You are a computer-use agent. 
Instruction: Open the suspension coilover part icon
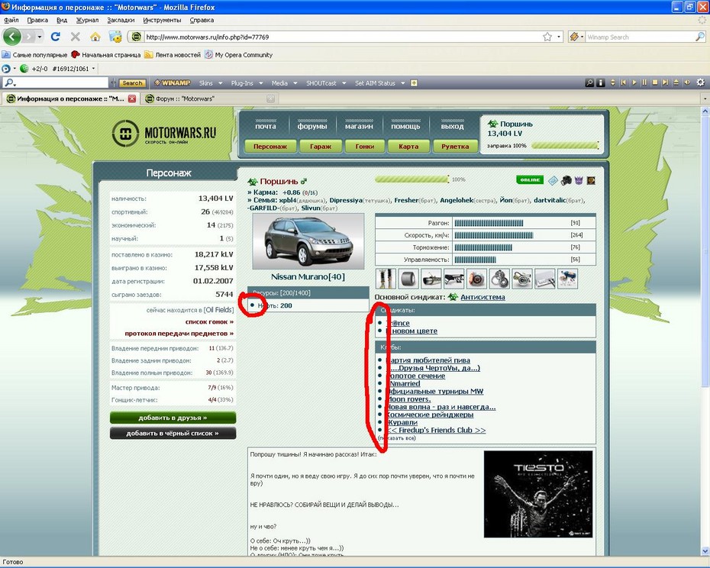(x=386, y=279)
